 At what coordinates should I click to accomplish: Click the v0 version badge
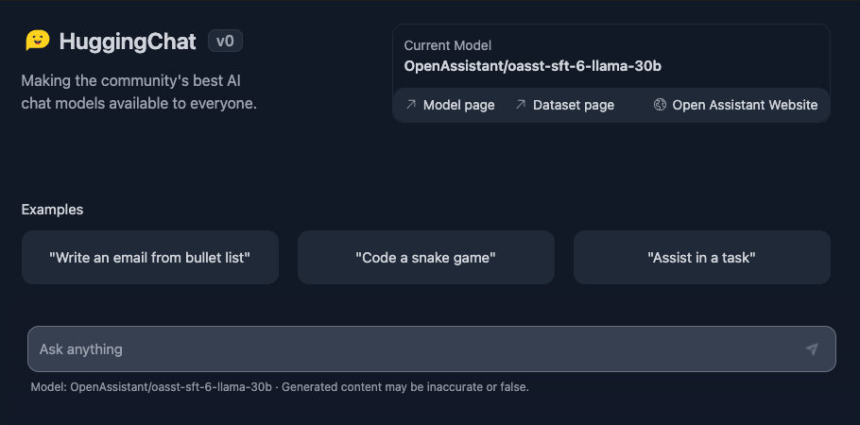coord(226,42)
